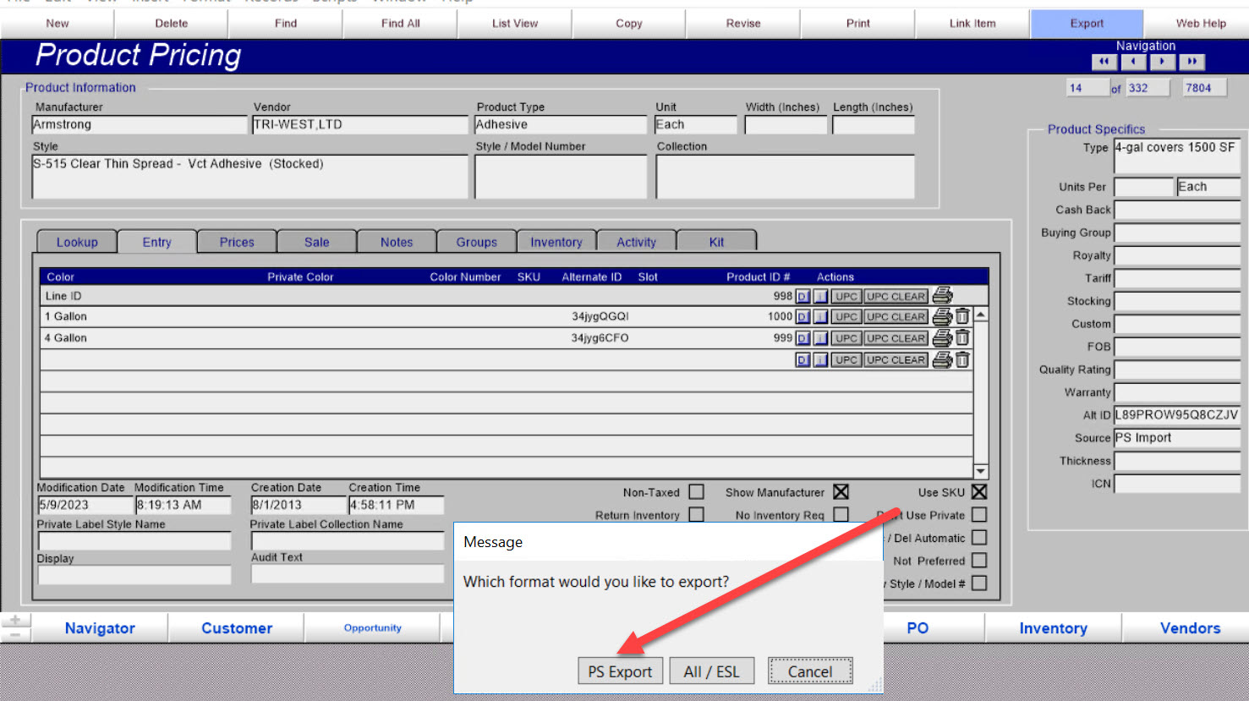Toggle the Use SKU checkbox
Image resolution: width=1249 pixels, height=701 pixels.
click(979, 492)
